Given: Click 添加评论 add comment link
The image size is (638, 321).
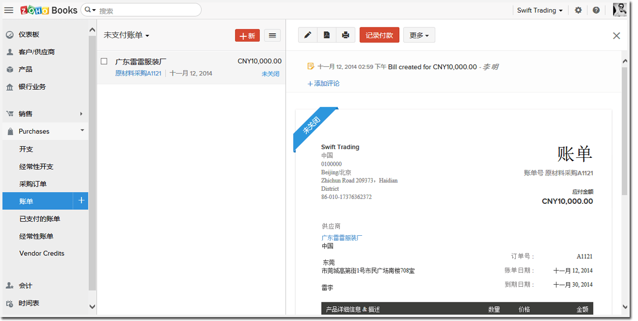Looking at the screenshot, I should (324, 84).
